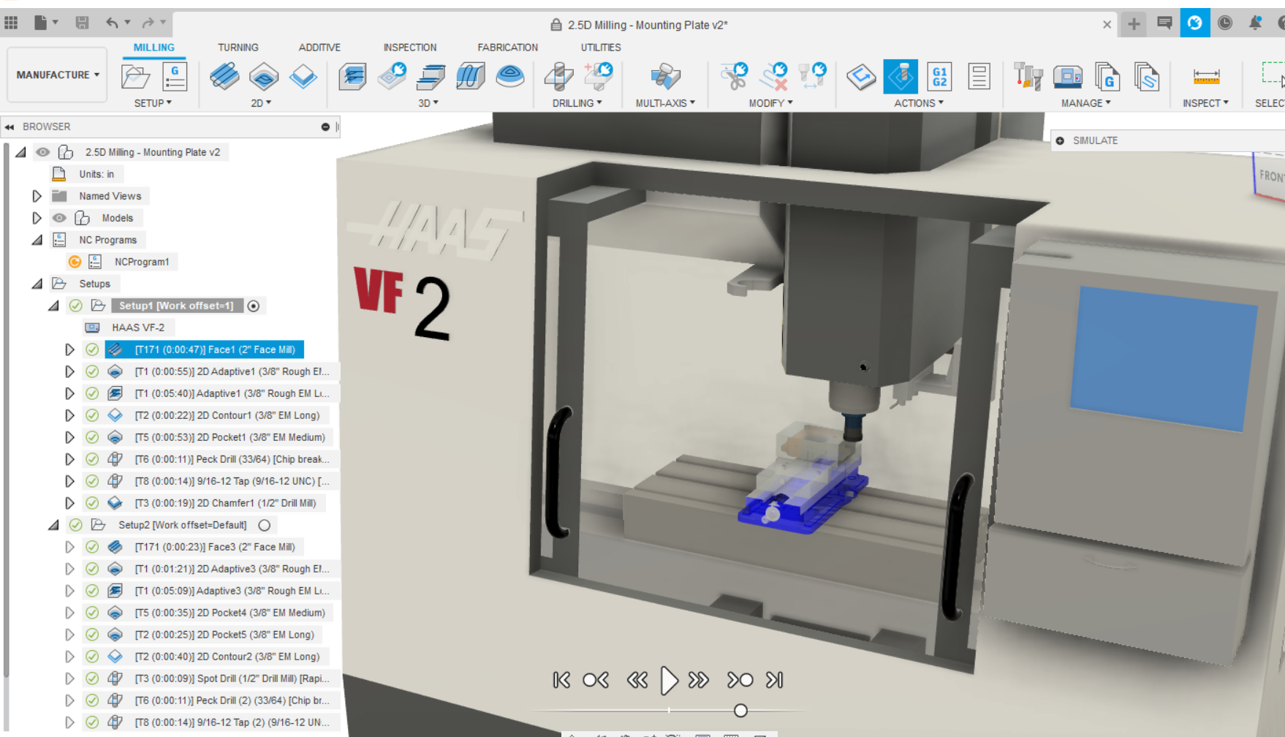This screenshot has height=737, width=1285.
Task: Select the 2D Contour toolbar icon
Action: 303,77
